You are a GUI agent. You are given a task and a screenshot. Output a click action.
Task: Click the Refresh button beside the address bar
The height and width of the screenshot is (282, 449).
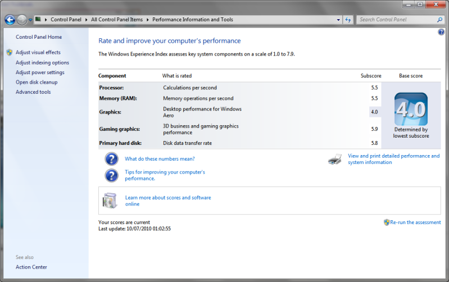pyautogui.click(x=348, y=20)
